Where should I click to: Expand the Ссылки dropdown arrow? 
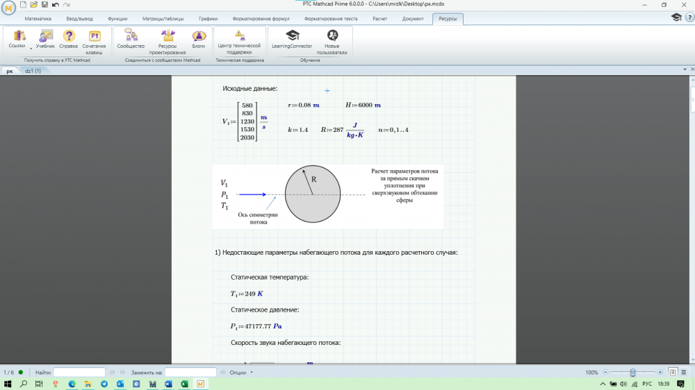coord(31,48)
